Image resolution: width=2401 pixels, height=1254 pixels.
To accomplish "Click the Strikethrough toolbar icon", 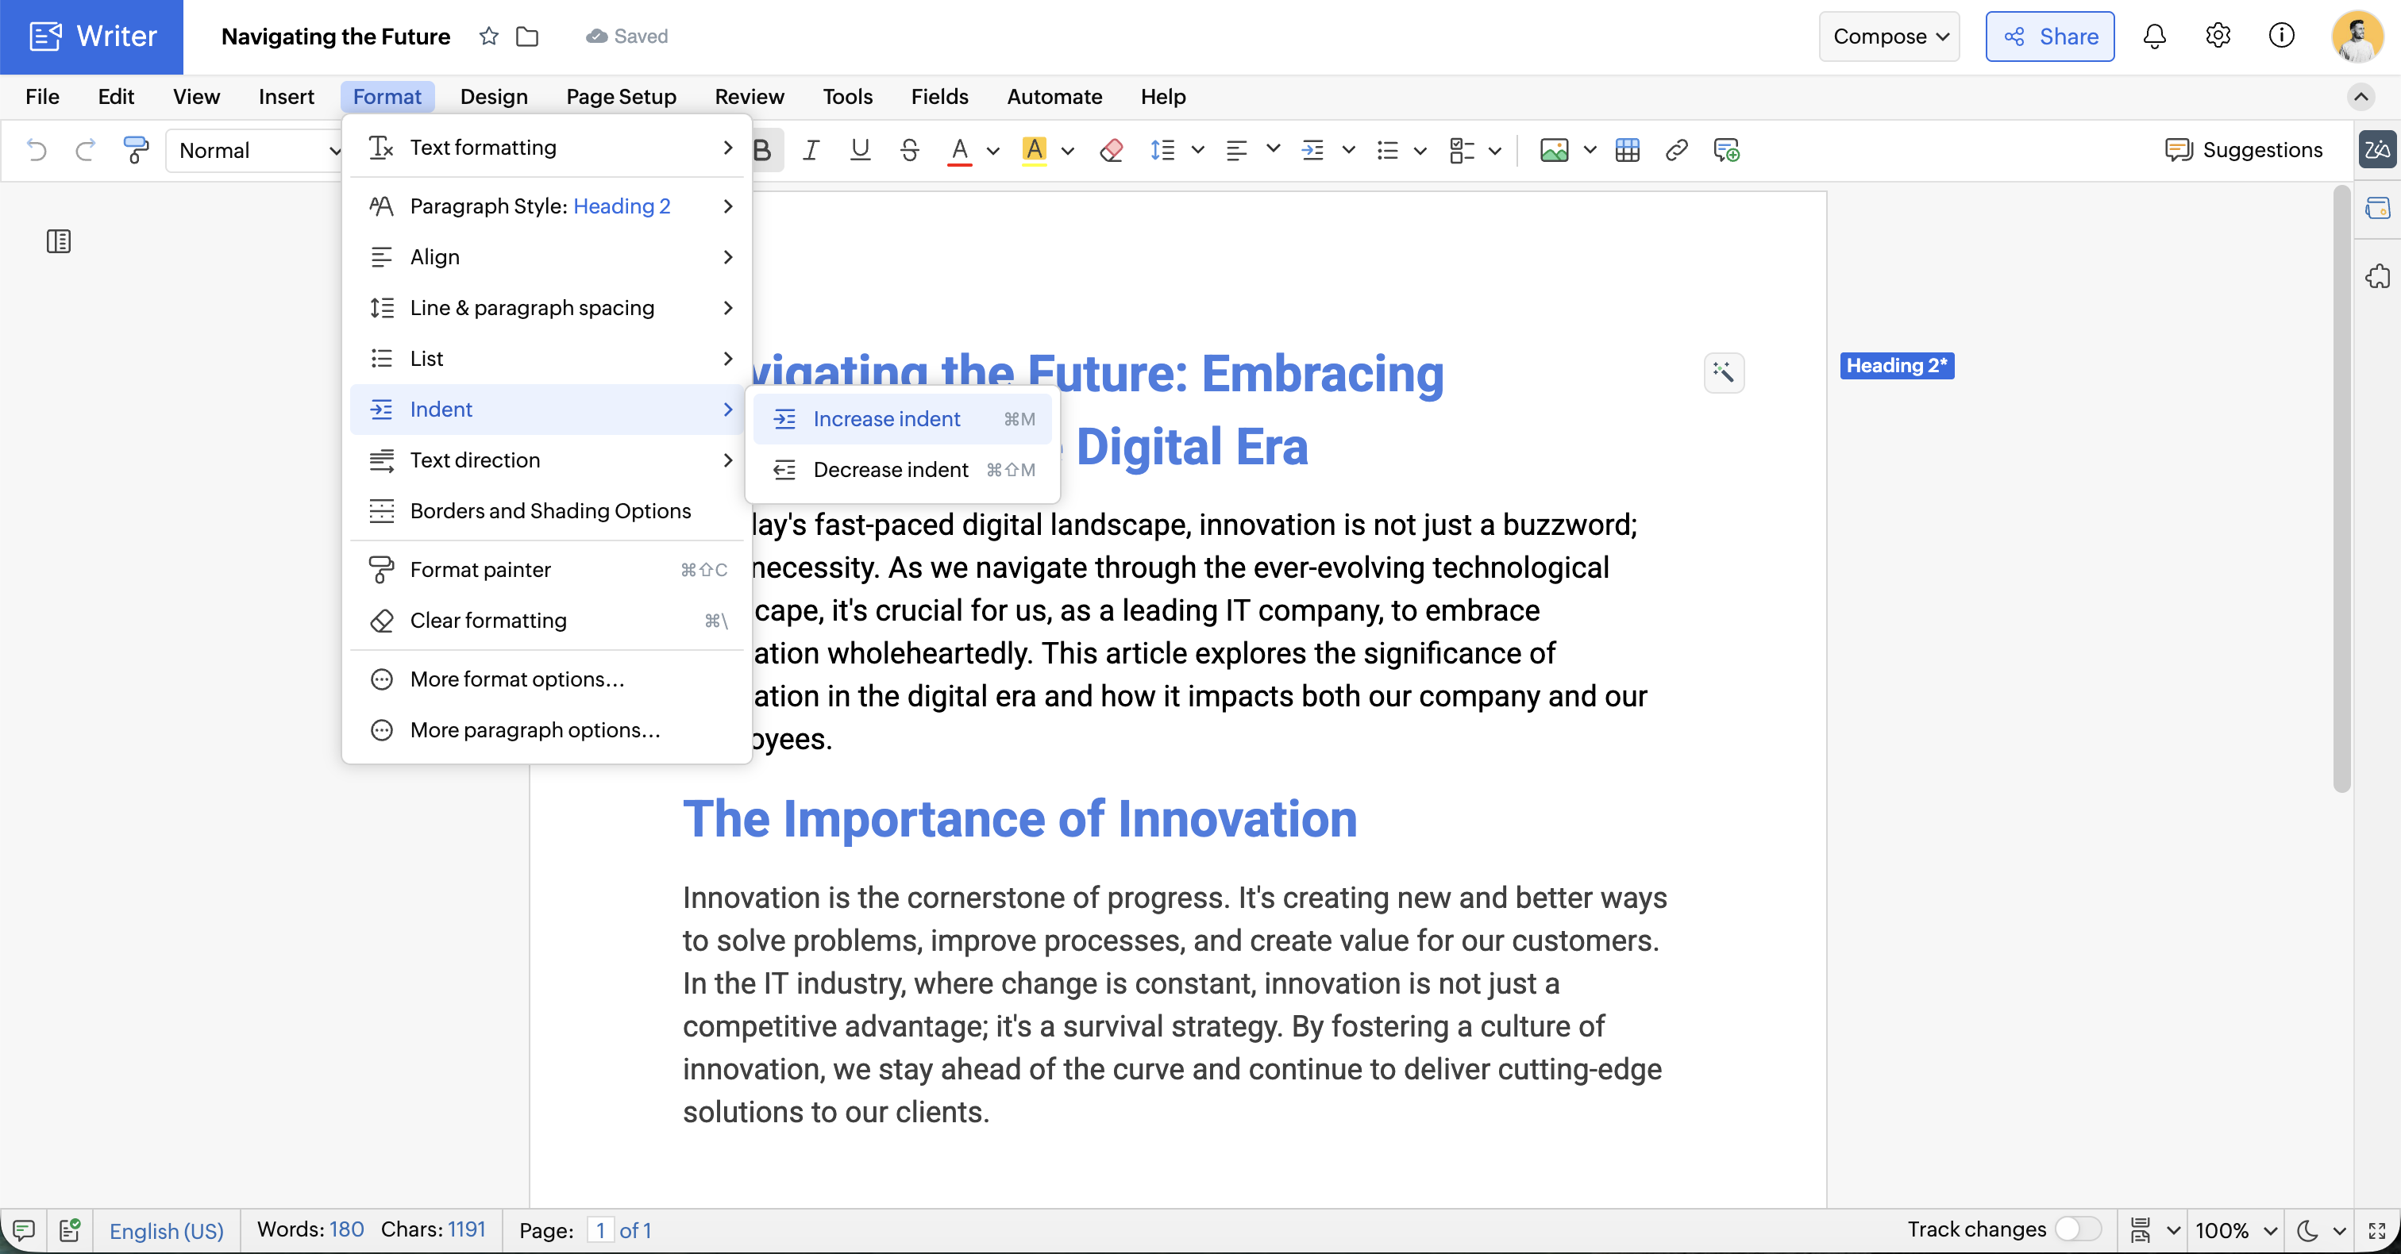I will point(910,150).
